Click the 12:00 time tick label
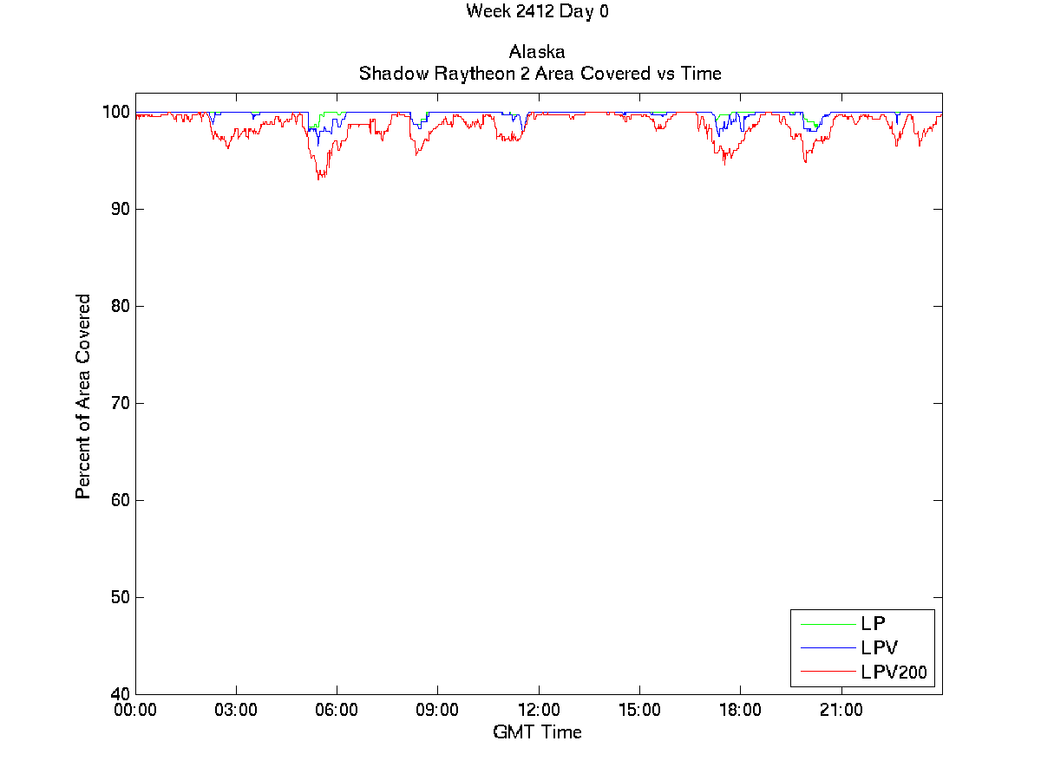The image size is (1041, 780). tap(539, 711)
